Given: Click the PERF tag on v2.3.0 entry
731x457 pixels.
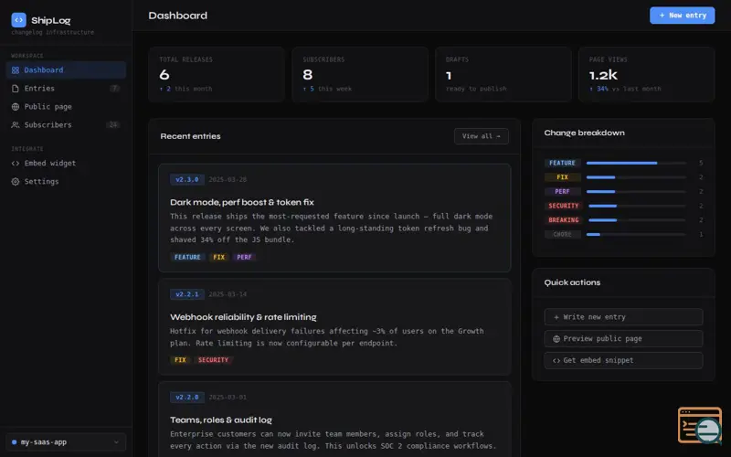Looking at the screenshot, I should 244,258.
